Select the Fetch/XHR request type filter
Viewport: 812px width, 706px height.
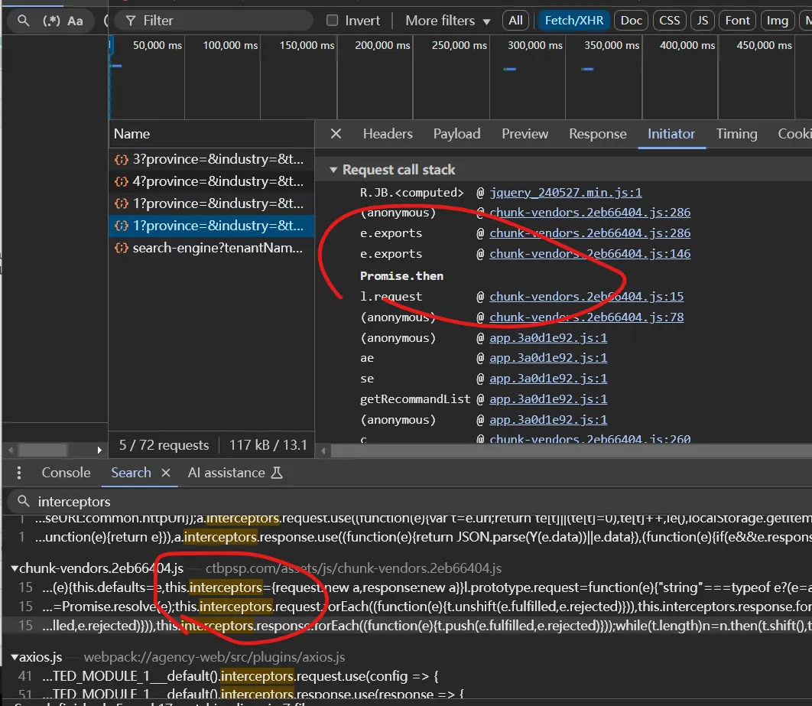573,21
